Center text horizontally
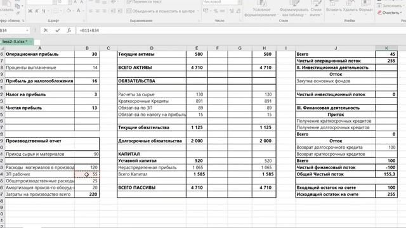406x228 pixels. click(x=97, y=11)
